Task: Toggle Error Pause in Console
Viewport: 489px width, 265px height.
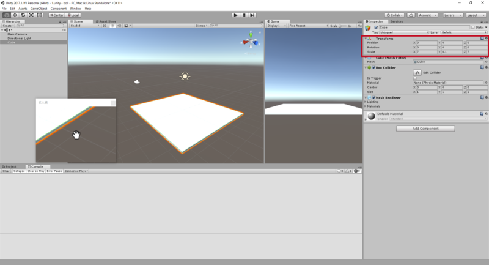Action: (x=54, y=171)
